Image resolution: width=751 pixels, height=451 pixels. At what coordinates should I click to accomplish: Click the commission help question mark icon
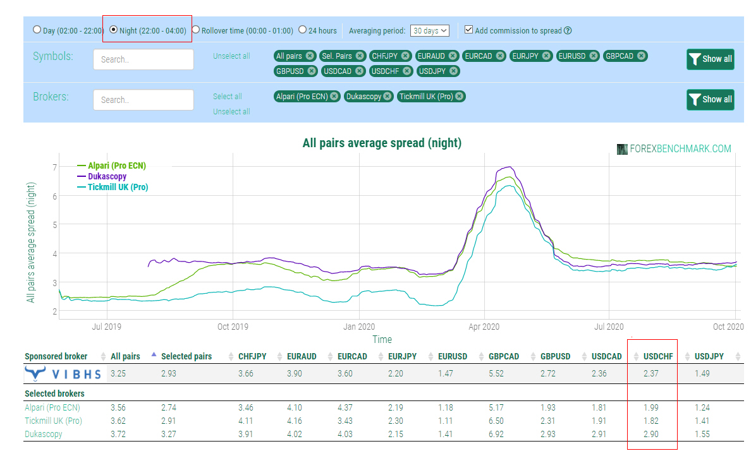pyautogui.click(x=568, y=31)
